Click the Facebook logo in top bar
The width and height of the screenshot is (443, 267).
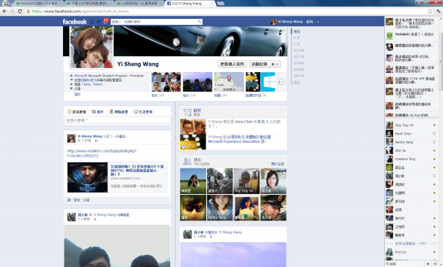[x=75, y=21]
